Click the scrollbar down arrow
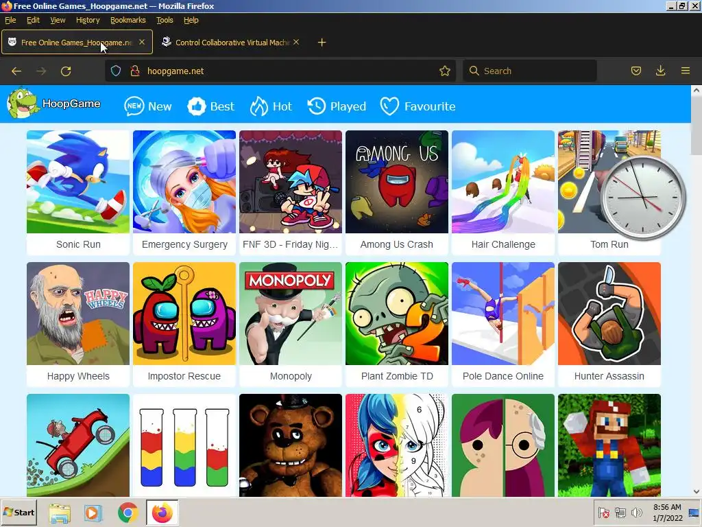The width and height of the screenshot is (702, 527). point(697,491)
